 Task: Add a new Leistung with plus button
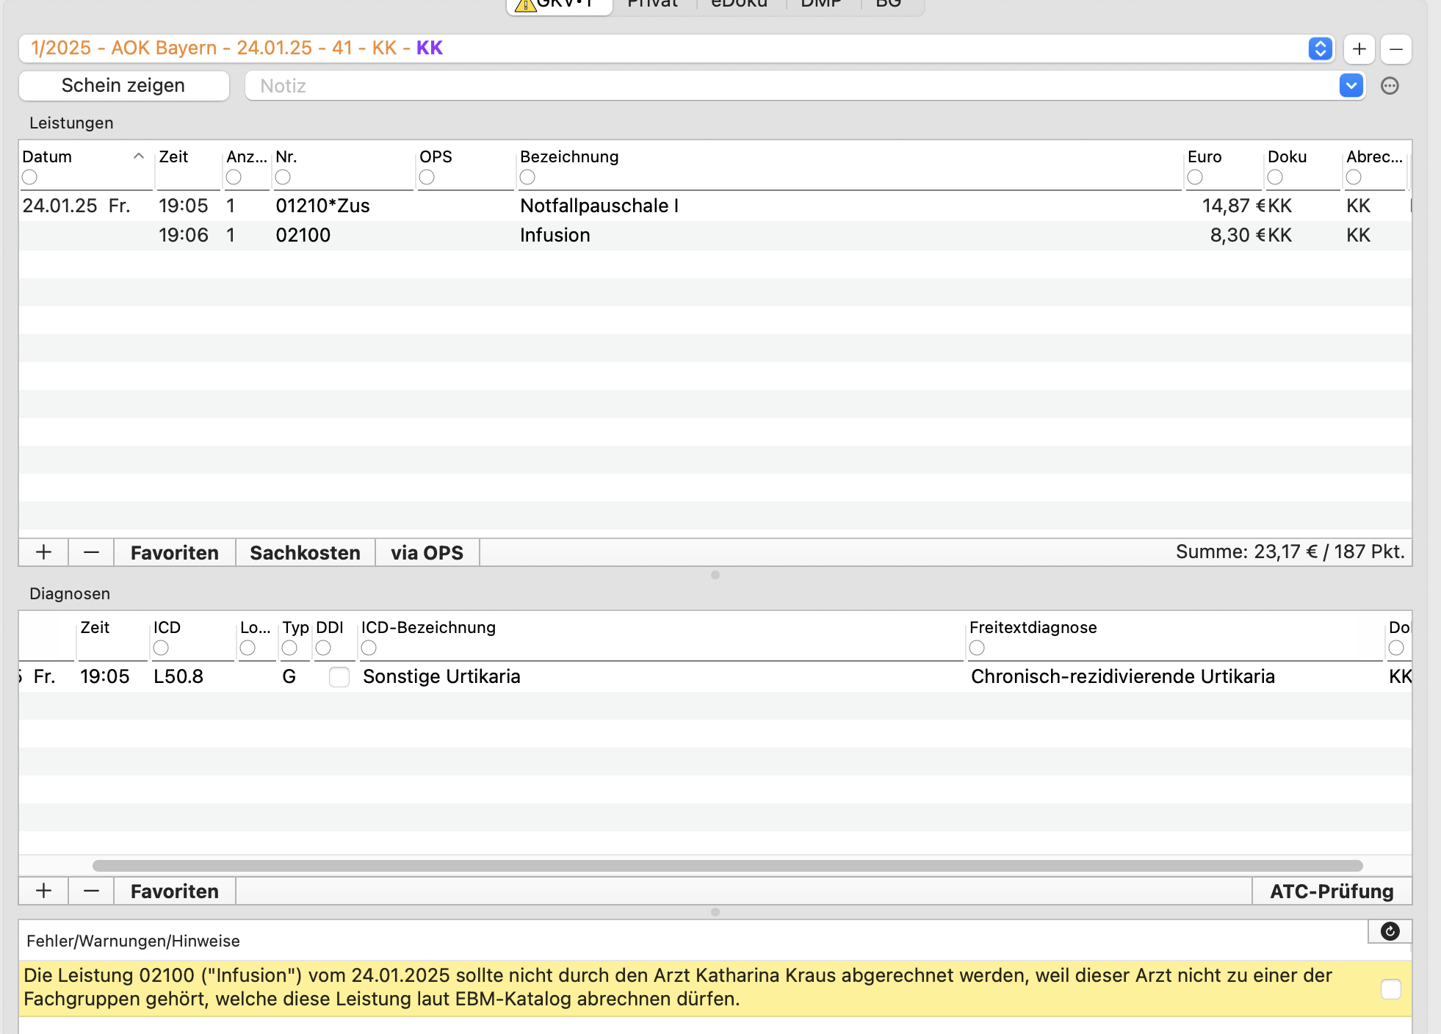pyautogui.click(x=43, y=552)
